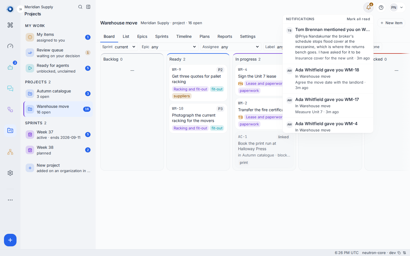
Task: Open the Sprint filter dropdown
Action: click(x=119, y=47)
